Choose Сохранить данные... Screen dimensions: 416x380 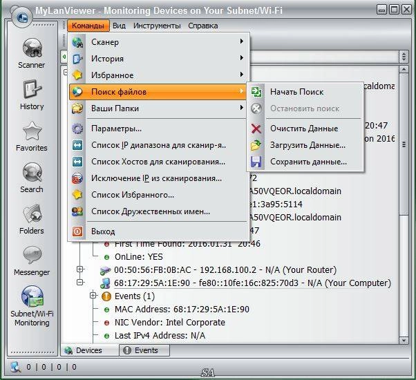[x=305, y=162]
